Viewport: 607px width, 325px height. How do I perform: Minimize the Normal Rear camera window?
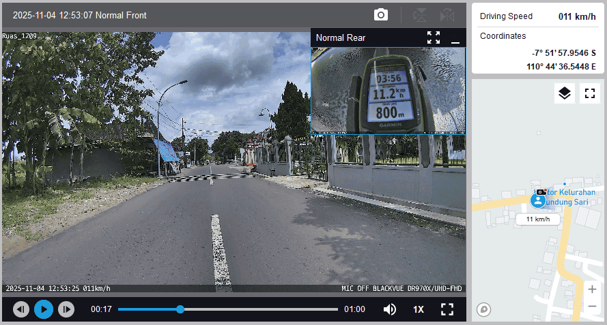point(455,37)
